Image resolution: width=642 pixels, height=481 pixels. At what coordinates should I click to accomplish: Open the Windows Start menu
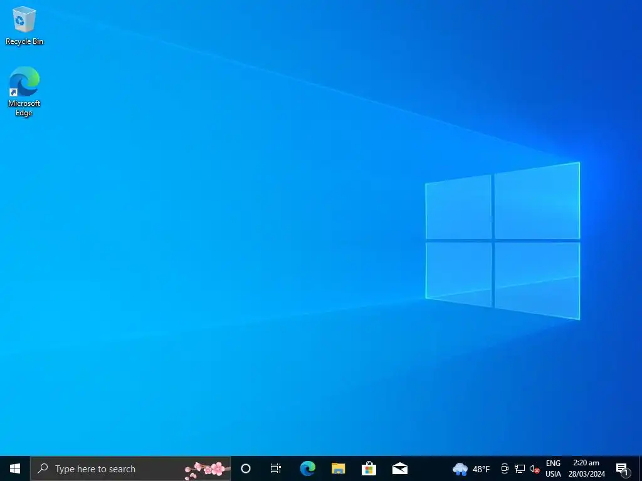15,468
